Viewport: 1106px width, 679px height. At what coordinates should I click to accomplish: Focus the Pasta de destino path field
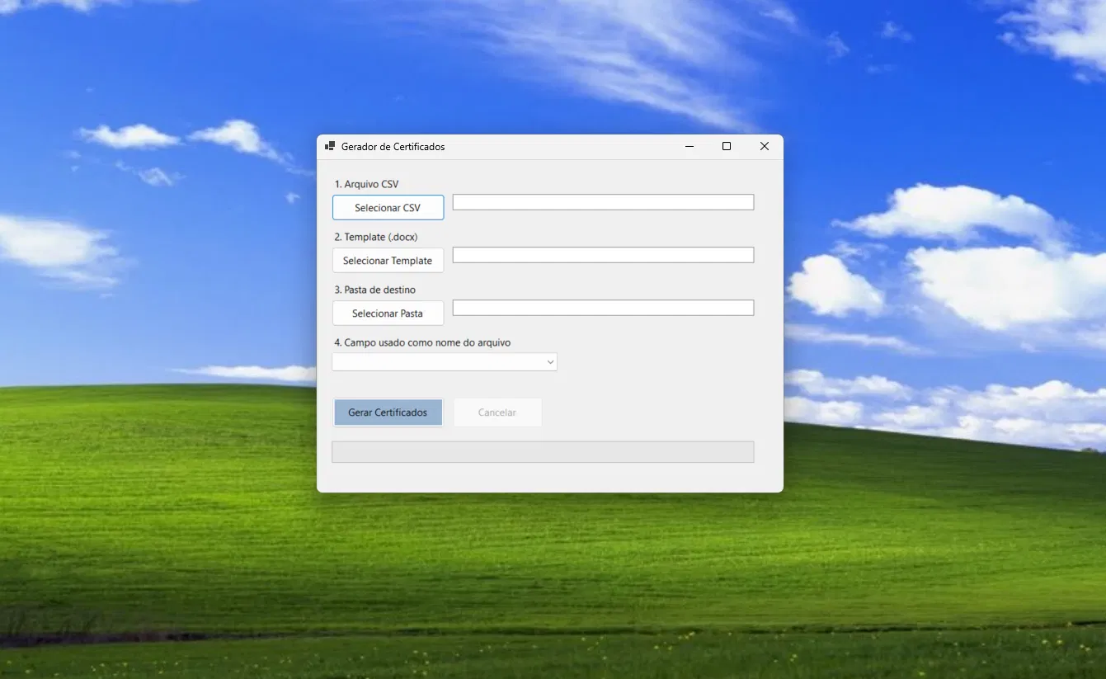[603, 308]
